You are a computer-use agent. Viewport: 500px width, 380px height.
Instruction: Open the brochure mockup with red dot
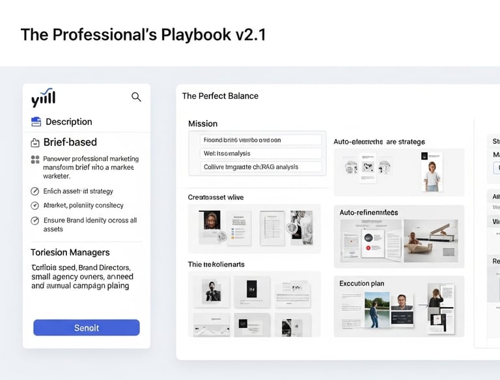click(372, 243)
